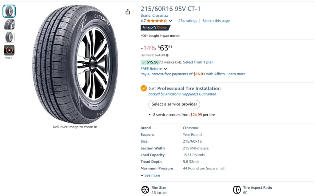The height and width of the screenshot is (196, 315).
Task: Click the Rim Size tire icon
Action: [145, 190]
